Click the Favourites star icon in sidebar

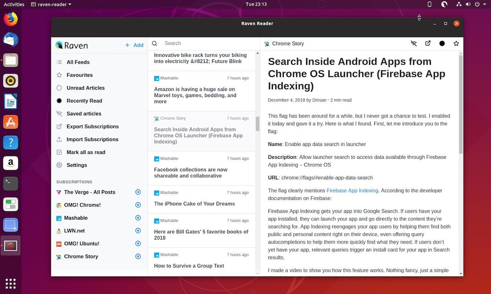59,75
